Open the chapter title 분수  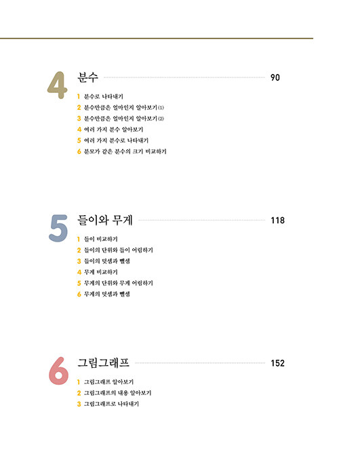click(x=88, y=77)
